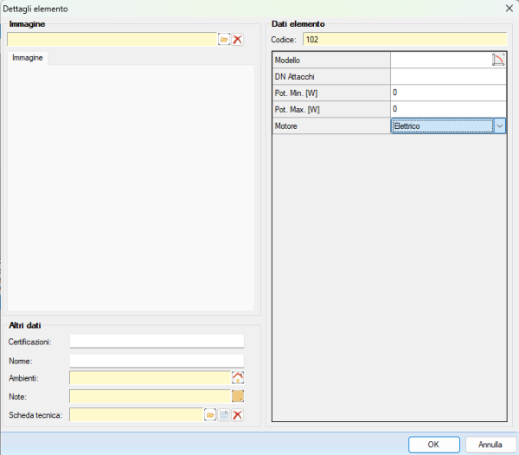The image size is (519, 455).
Task: Select the Pot. Min. [W] value cell
Action: point(447,93)
